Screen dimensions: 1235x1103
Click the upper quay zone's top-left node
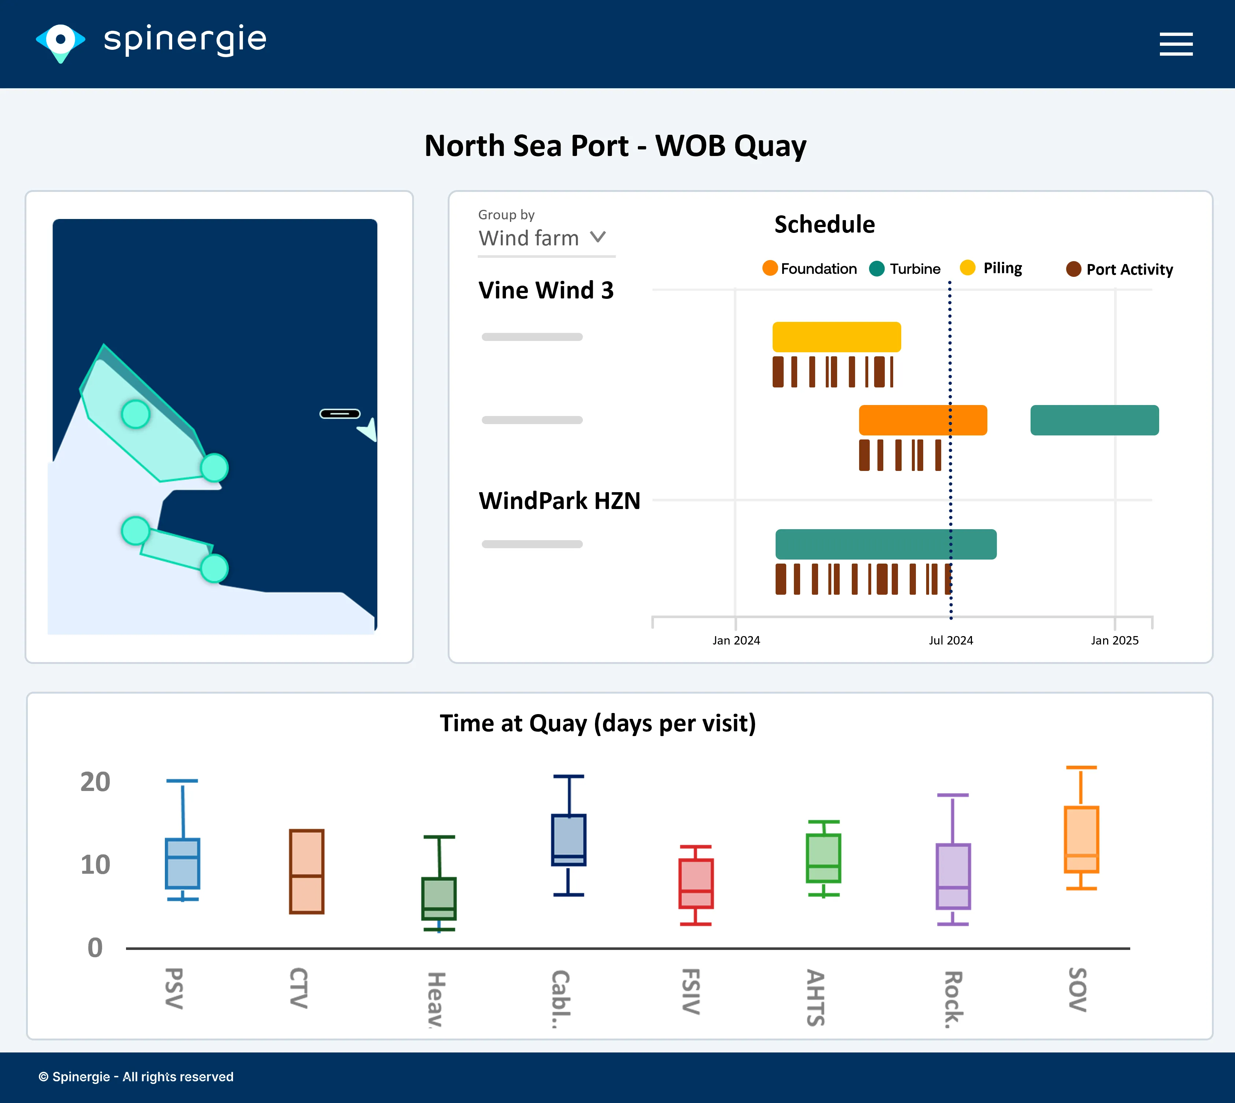pos(136,415)
